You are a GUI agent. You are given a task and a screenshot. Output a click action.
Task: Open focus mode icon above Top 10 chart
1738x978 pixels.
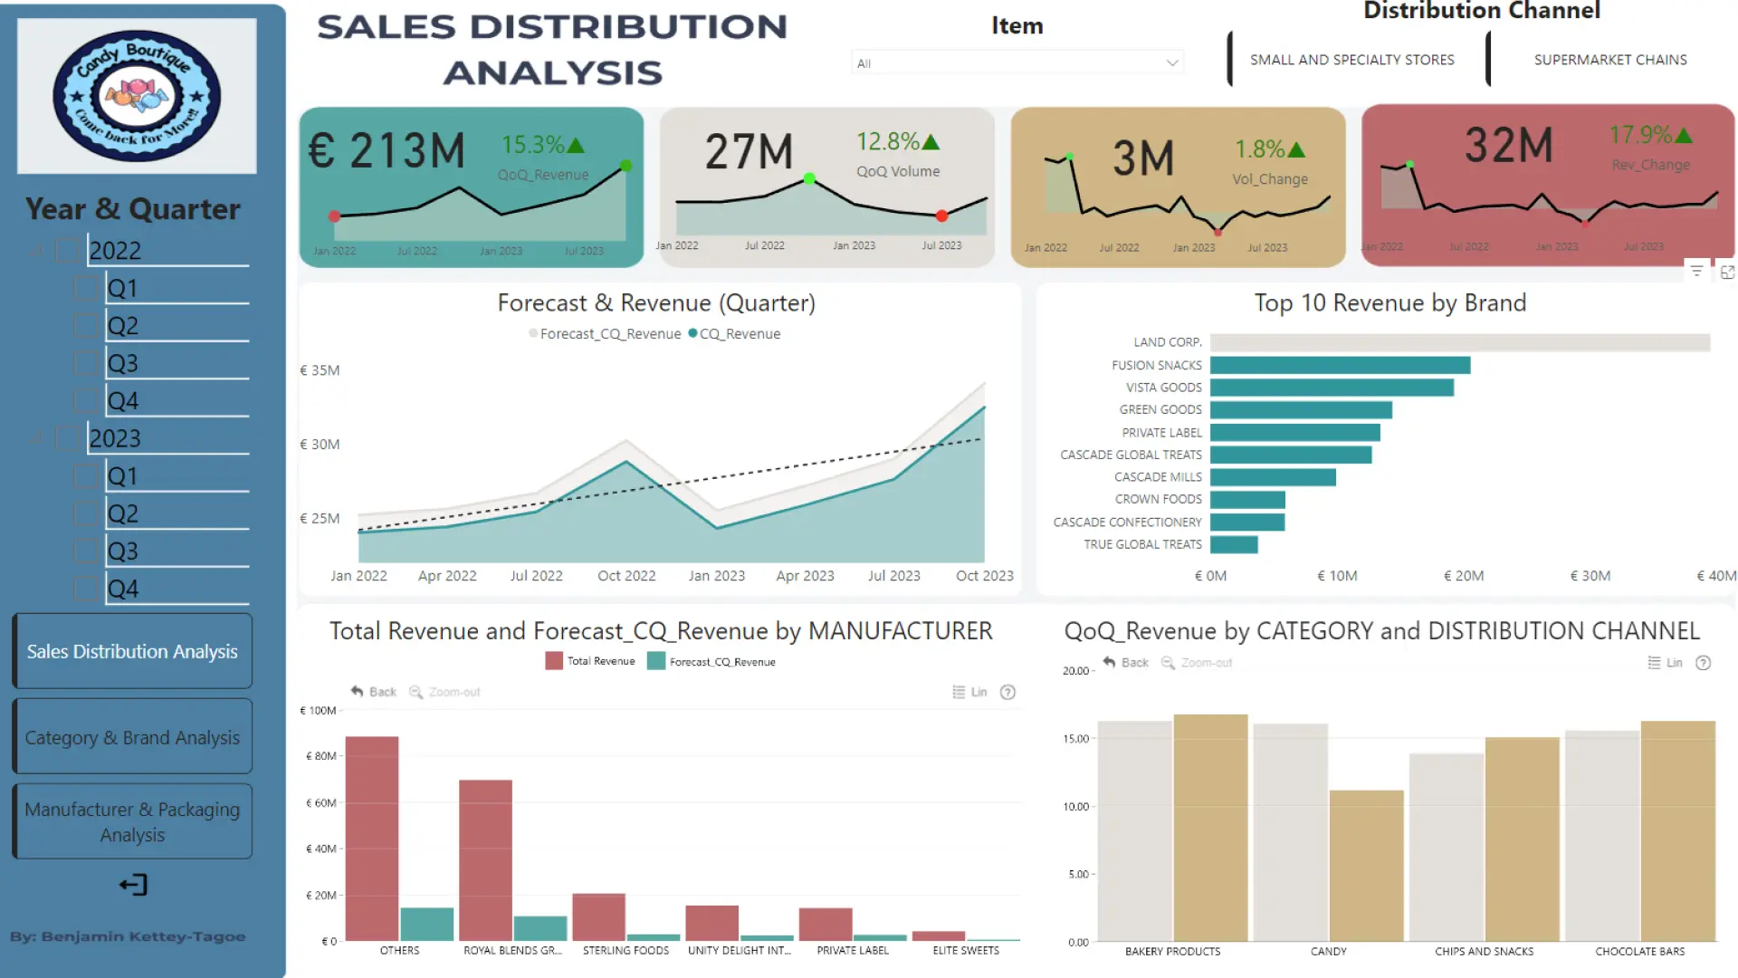pos(1727,272)
